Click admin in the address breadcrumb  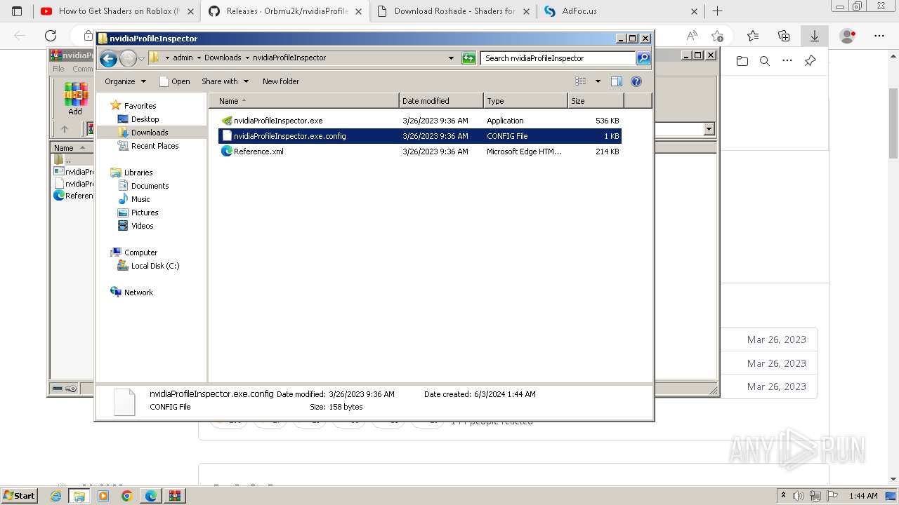(x=183, y=58)
